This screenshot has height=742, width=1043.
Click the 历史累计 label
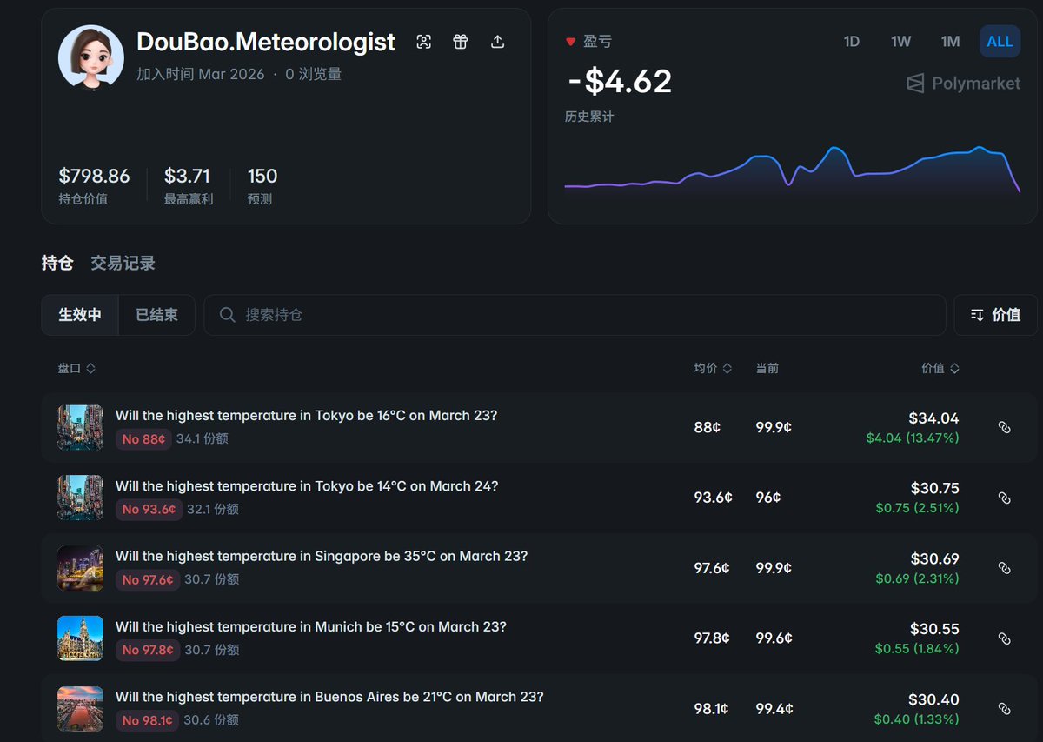click(x=589, y=117)
